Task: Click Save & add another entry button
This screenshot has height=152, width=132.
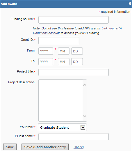Action: click(x=45, y=147)
